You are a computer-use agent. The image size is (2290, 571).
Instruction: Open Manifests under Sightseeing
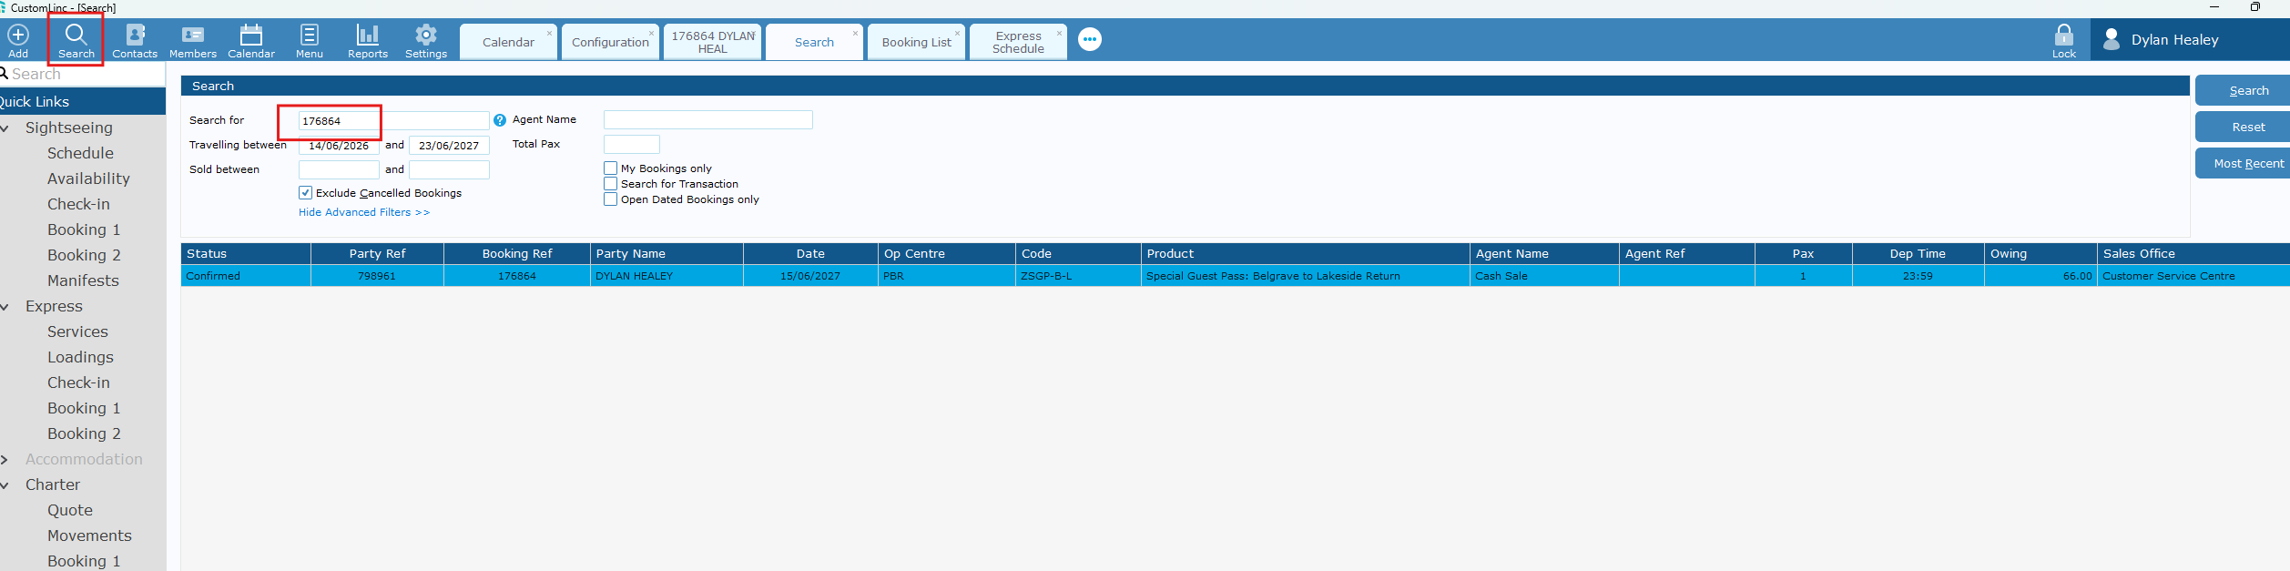83,280
